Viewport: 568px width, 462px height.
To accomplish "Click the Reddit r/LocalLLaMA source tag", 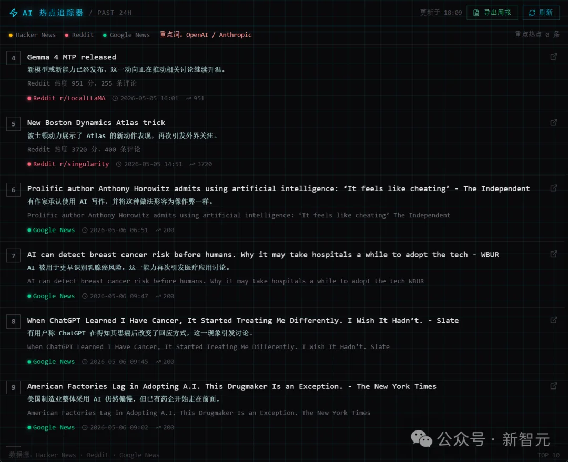I will [66, 98].
